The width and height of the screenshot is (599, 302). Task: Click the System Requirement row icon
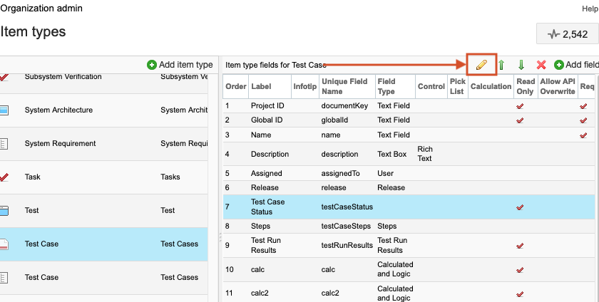coord(4,144)
